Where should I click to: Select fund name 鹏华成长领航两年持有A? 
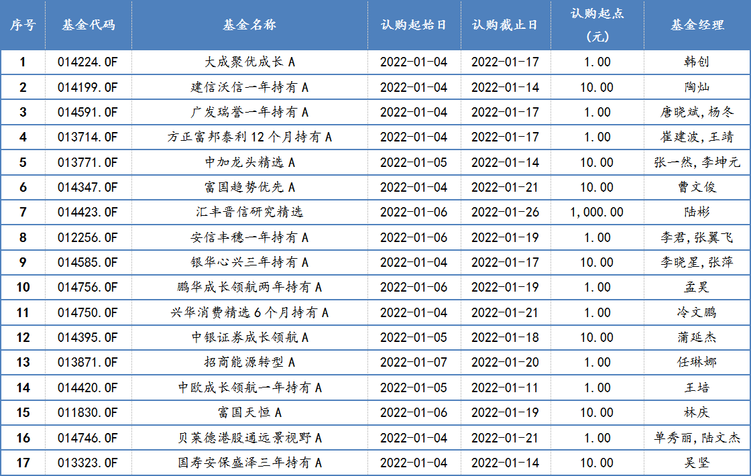coord(249,288)
